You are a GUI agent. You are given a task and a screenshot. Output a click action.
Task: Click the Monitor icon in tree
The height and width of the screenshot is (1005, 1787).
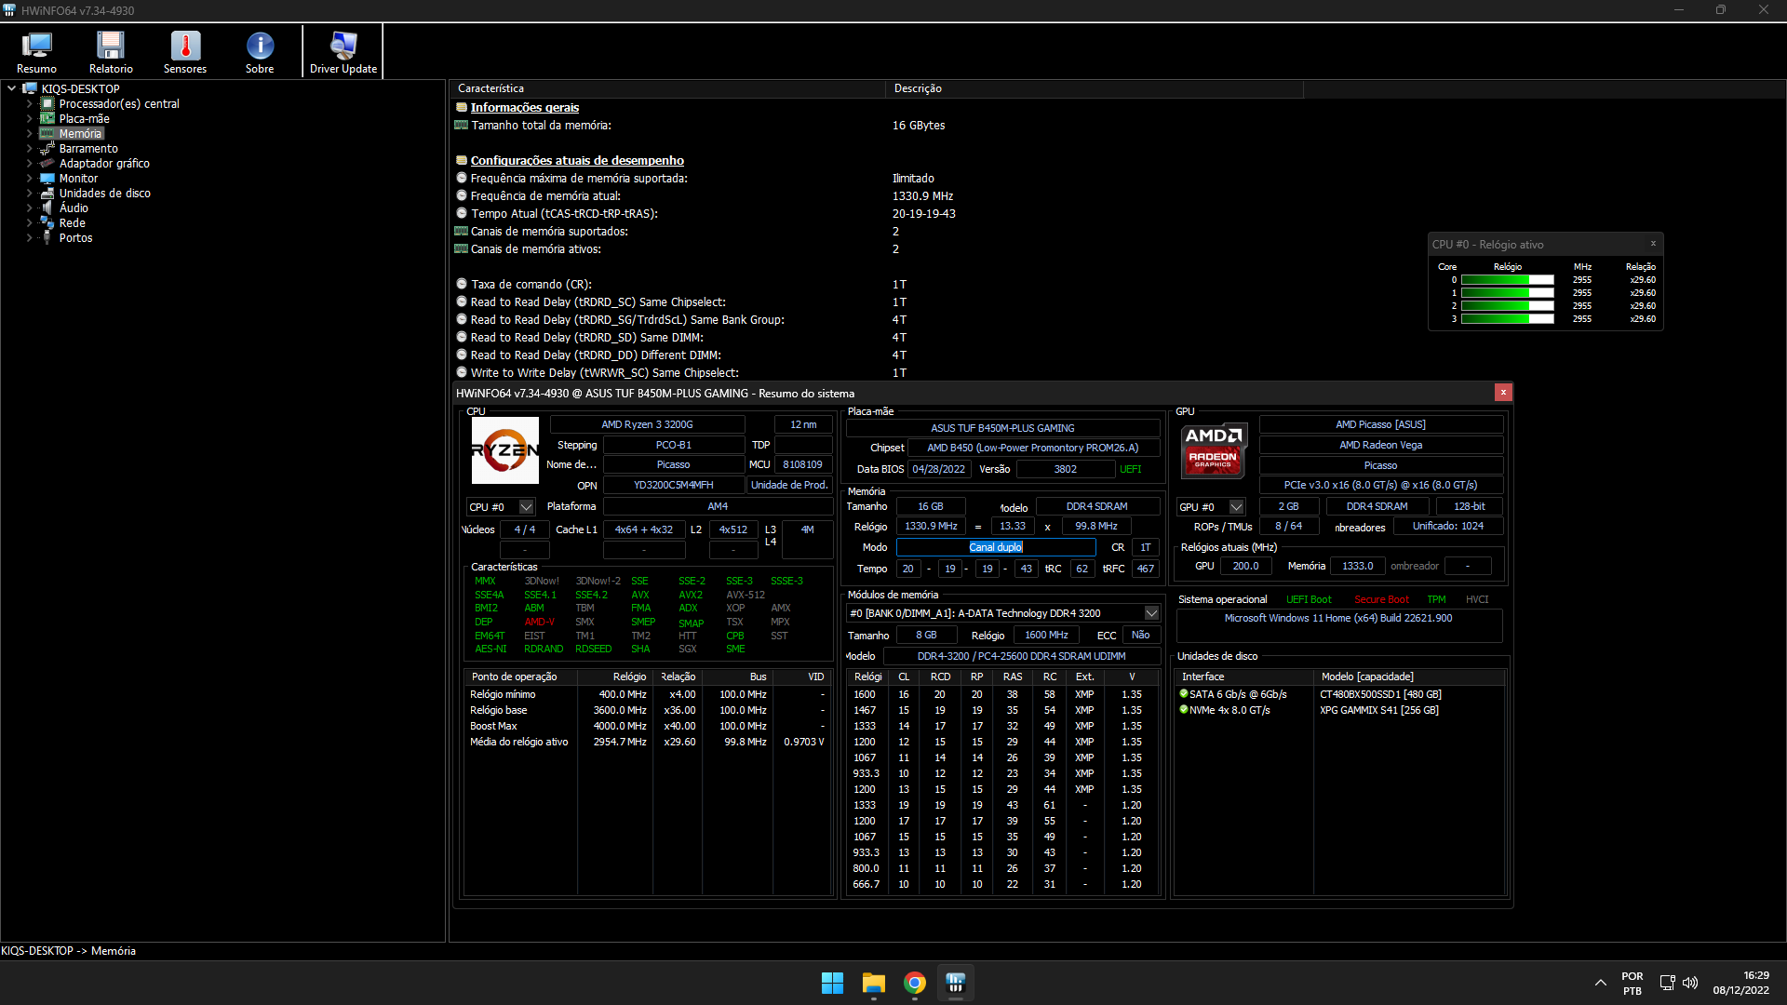click(47, 178)
